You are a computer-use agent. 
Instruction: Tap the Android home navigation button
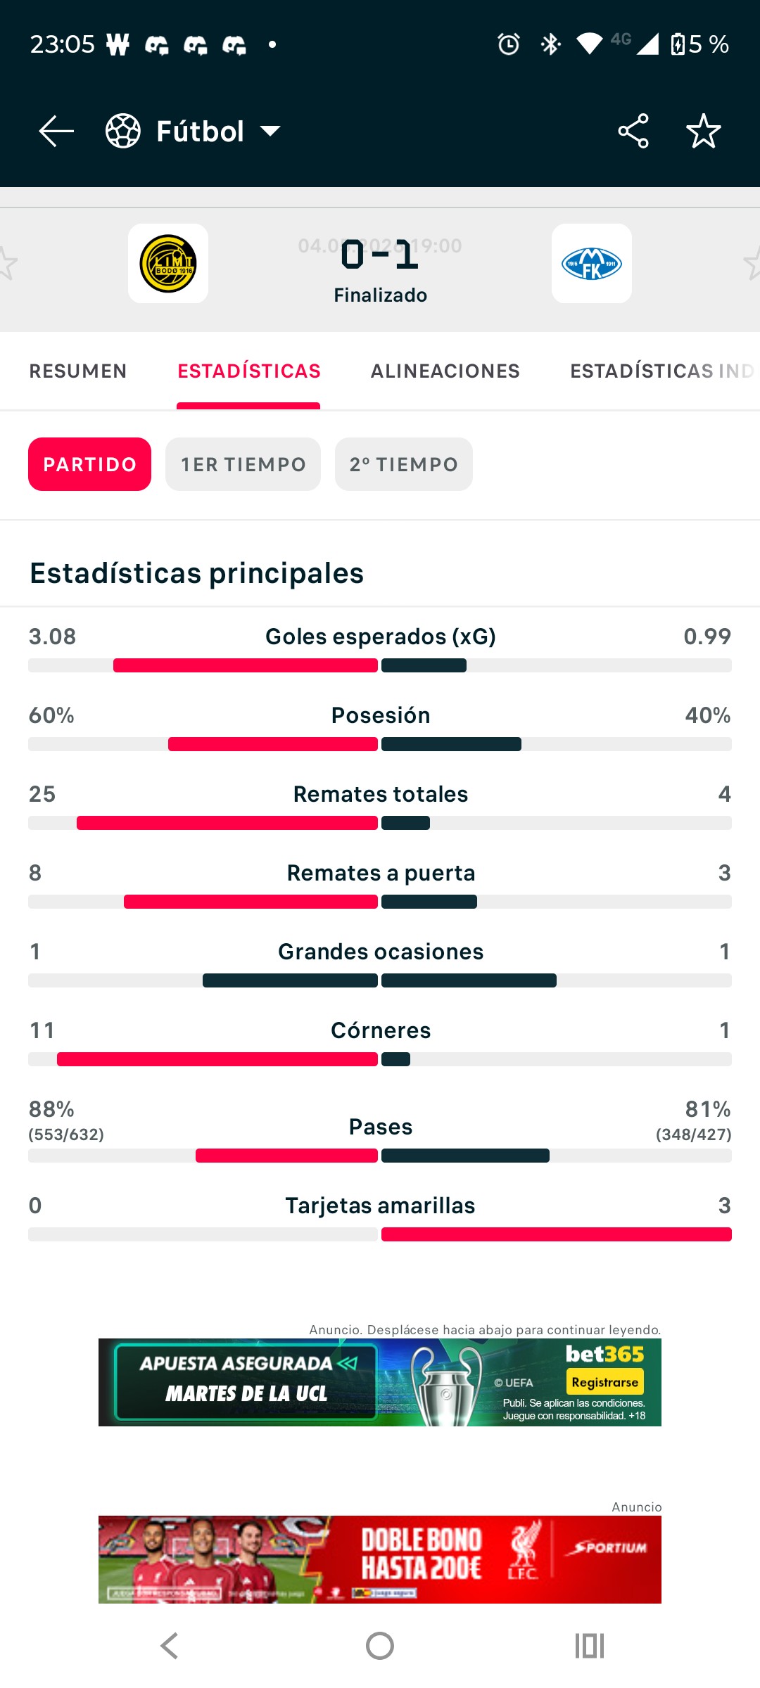[380, 1646]
